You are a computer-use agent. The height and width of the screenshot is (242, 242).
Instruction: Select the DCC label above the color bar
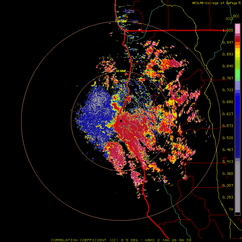tap(236, 16)
